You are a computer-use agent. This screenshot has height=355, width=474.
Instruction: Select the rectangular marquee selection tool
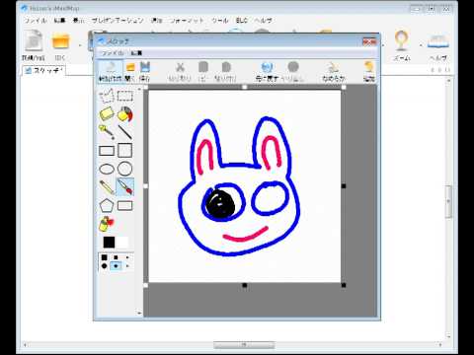125,96
